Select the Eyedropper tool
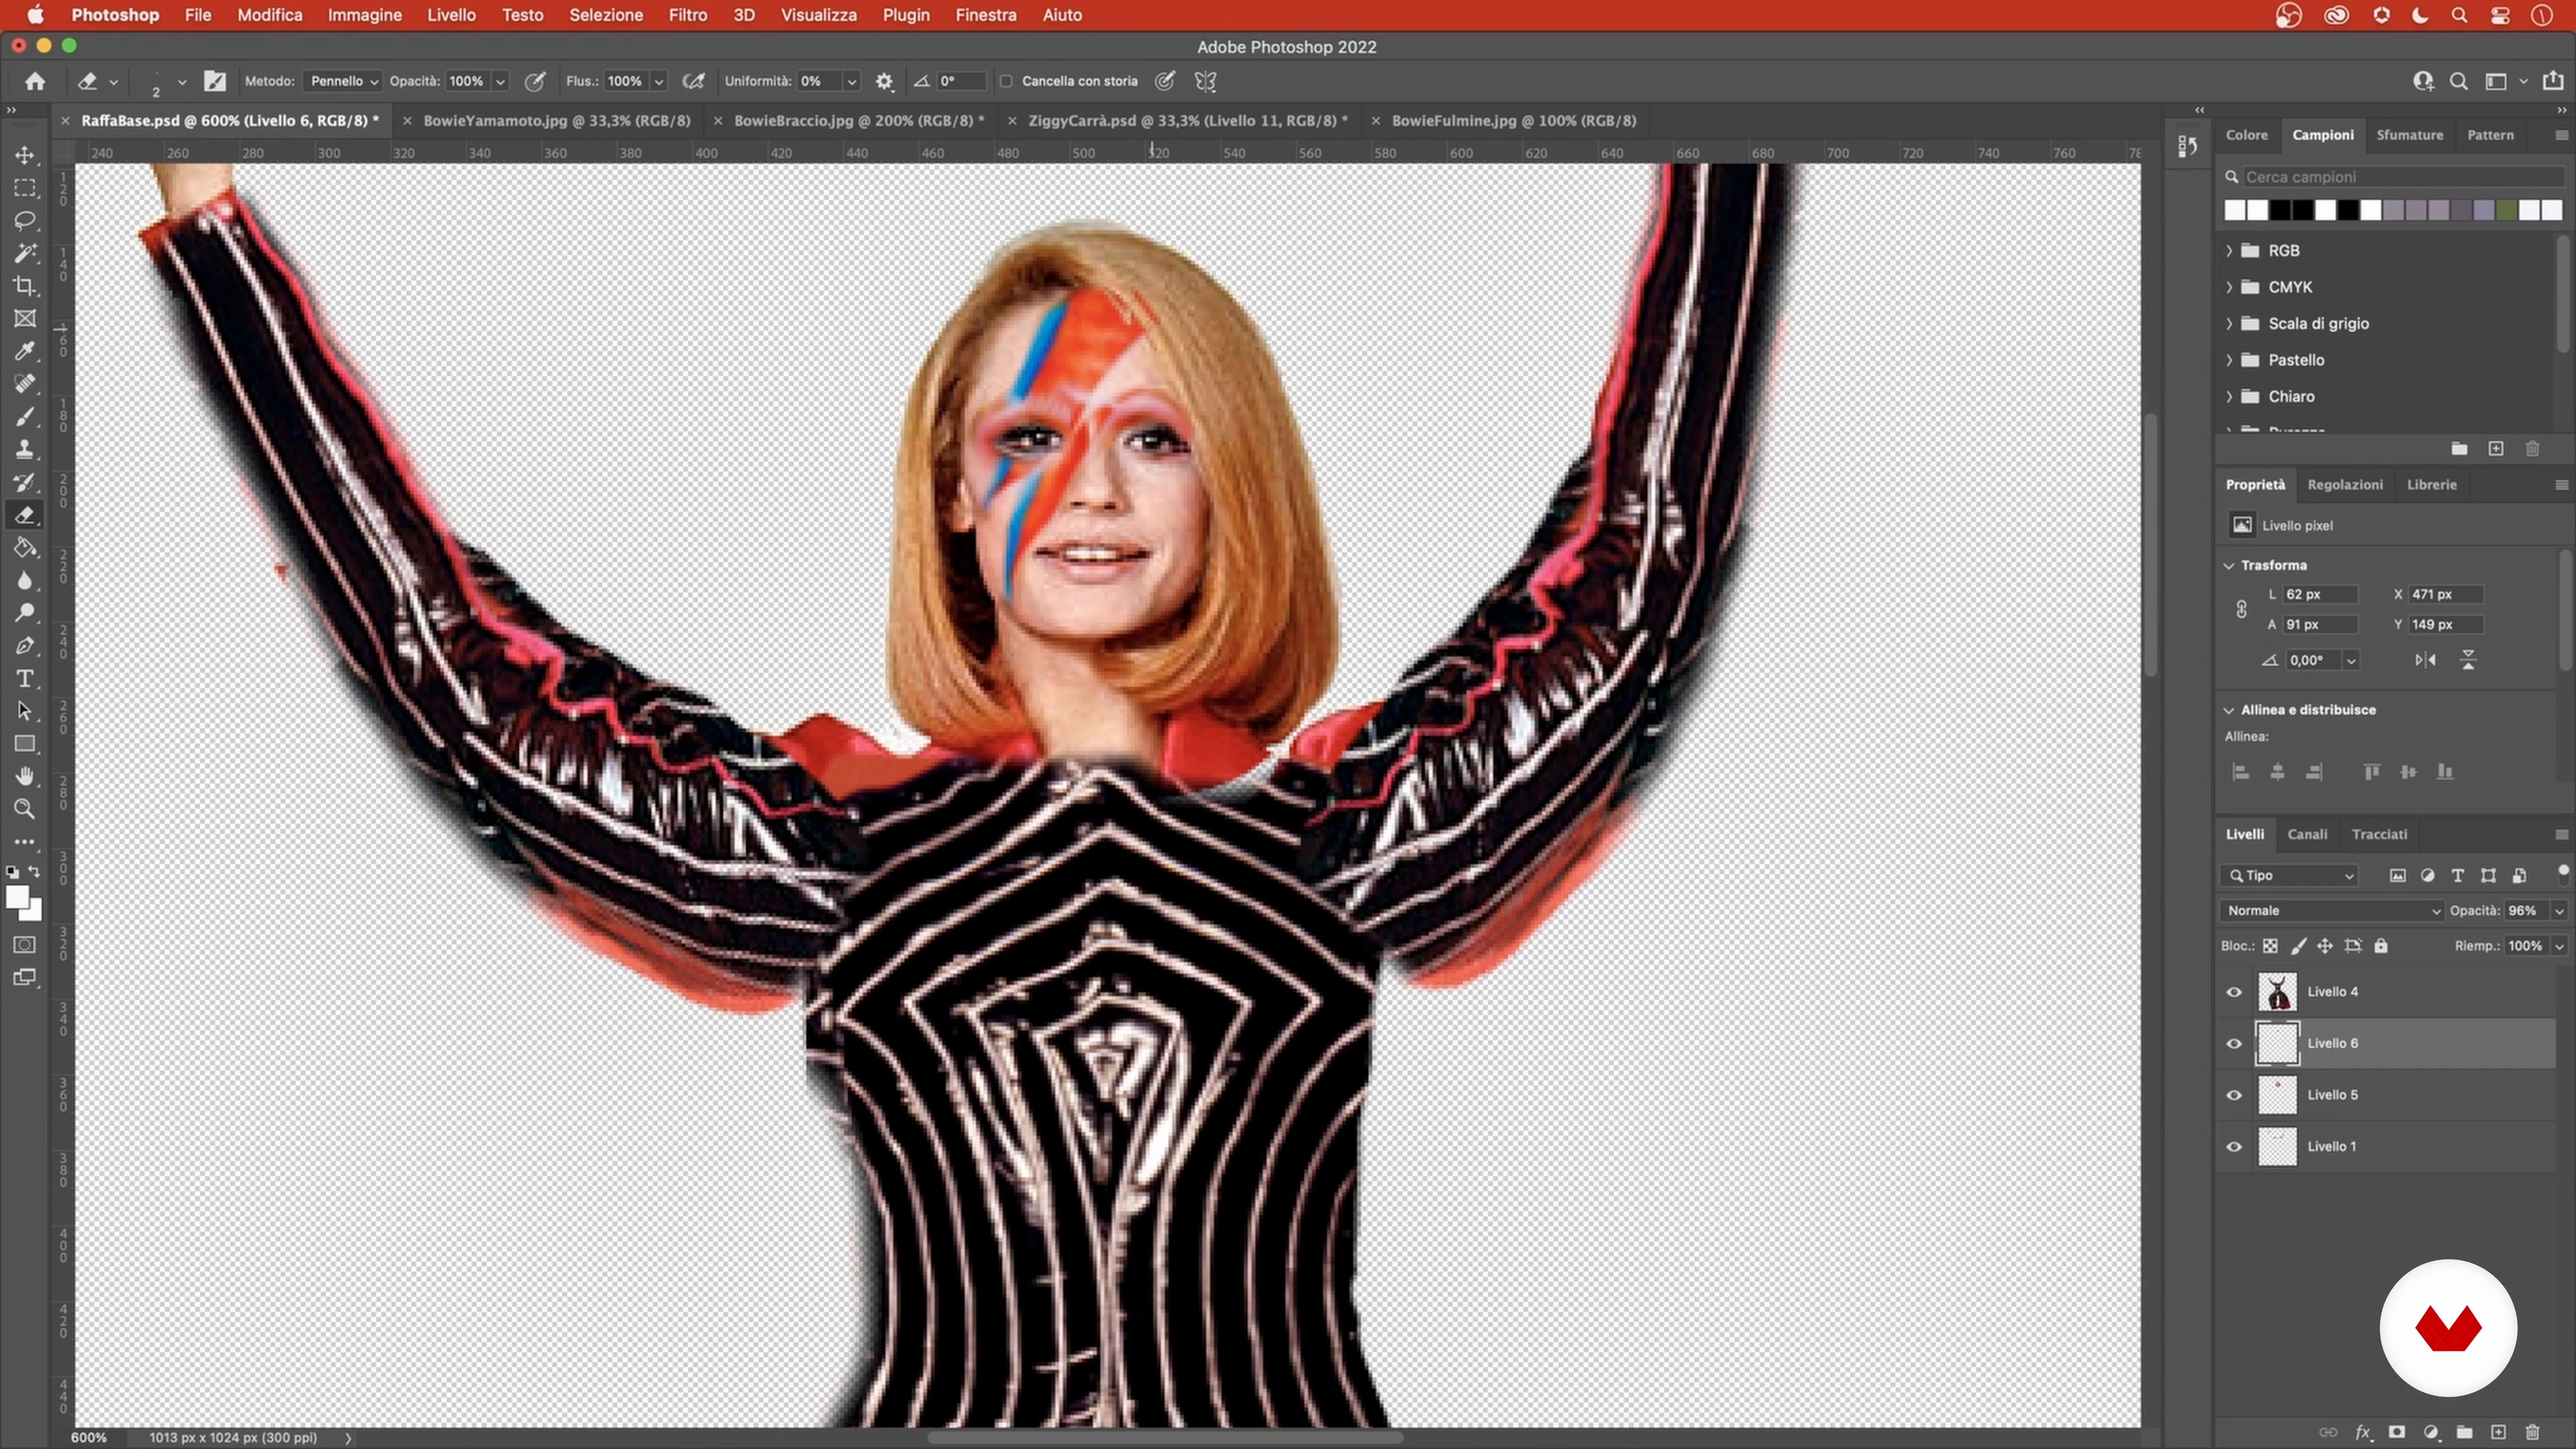Image resolution: width=2576 pixels, height=1449 pixels. (25, 351)
